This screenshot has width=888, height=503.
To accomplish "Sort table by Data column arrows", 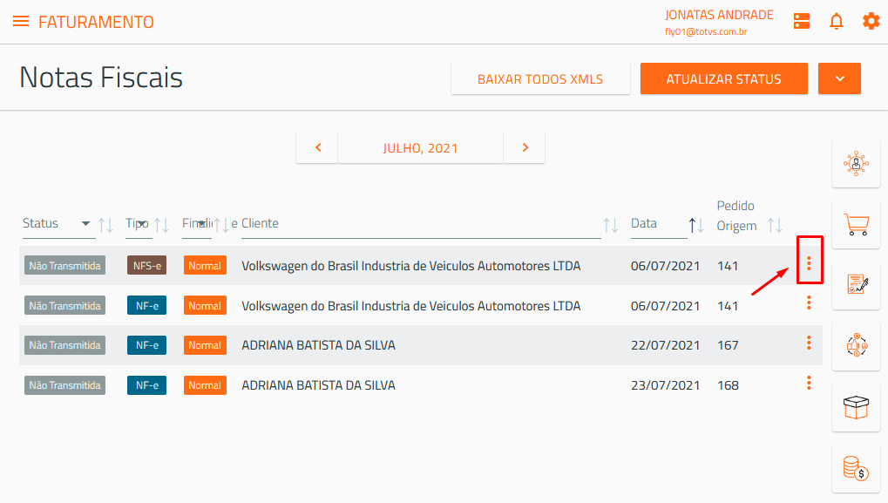I will (696, 225).
